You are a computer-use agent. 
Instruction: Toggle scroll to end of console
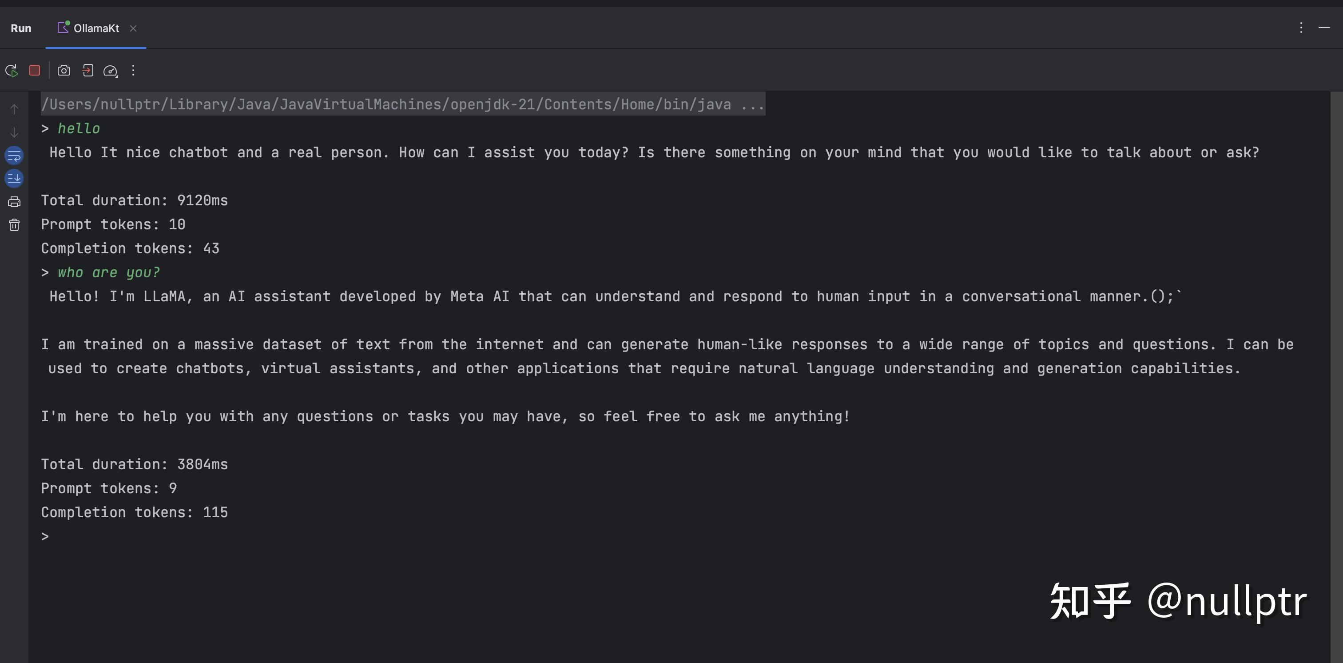click(x=14, y=178)
